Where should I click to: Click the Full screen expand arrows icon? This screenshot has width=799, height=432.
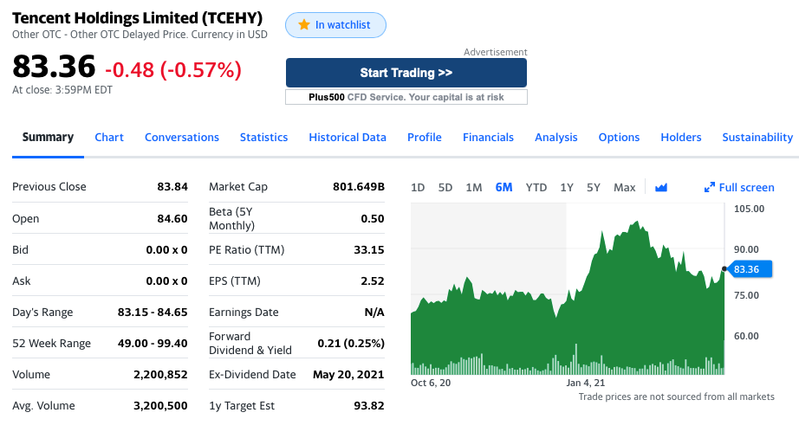(x=710, y=188)
